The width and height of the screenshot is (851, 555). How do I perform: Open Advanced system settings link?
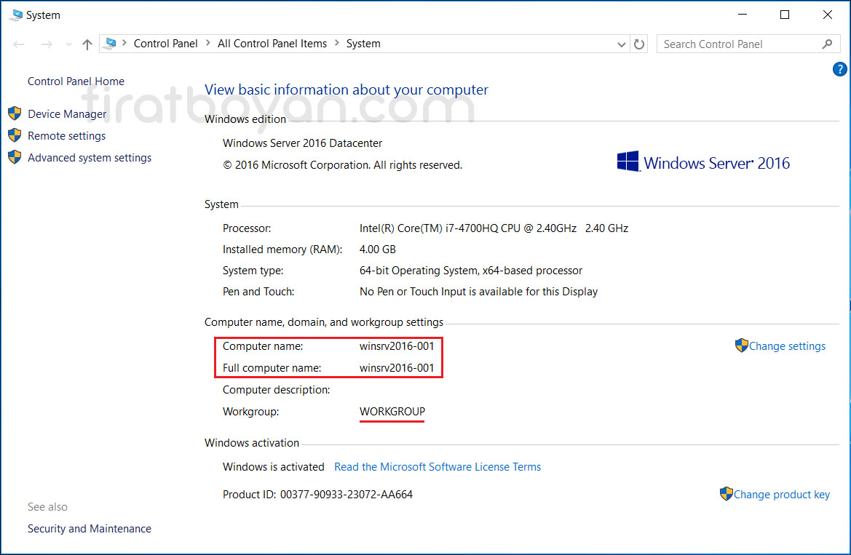tap(90, 157)
